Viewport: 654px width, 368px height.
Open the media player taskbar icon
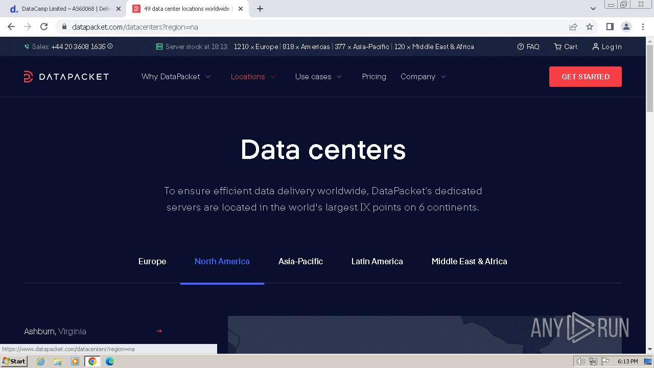point(75,361)
